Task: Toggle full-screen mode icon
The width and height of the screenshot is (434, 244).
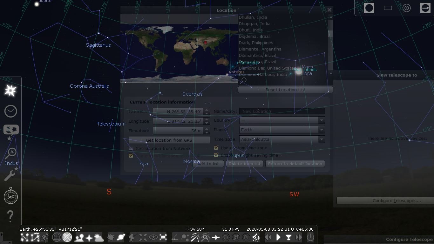Action: [x=163, y=237]
